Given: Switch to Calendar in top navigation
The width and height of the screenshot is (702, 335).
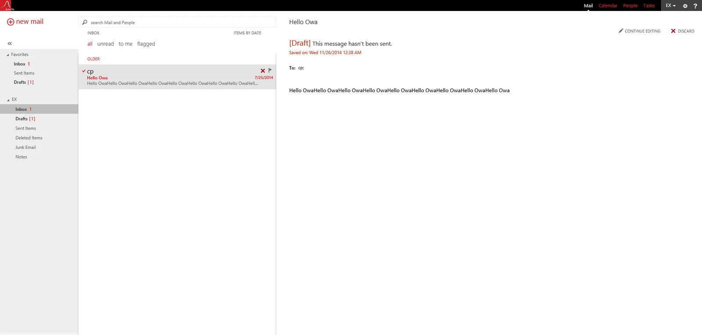Looking at the screenshot, I should point(608,6).
